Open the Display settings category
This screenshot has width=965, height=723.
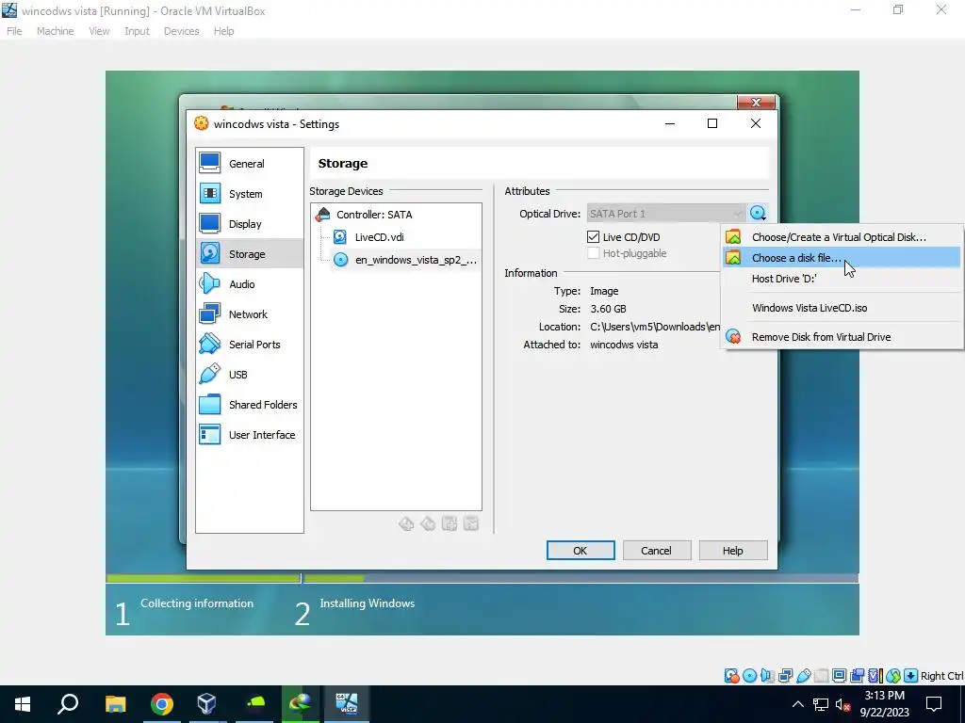[249, 224]
